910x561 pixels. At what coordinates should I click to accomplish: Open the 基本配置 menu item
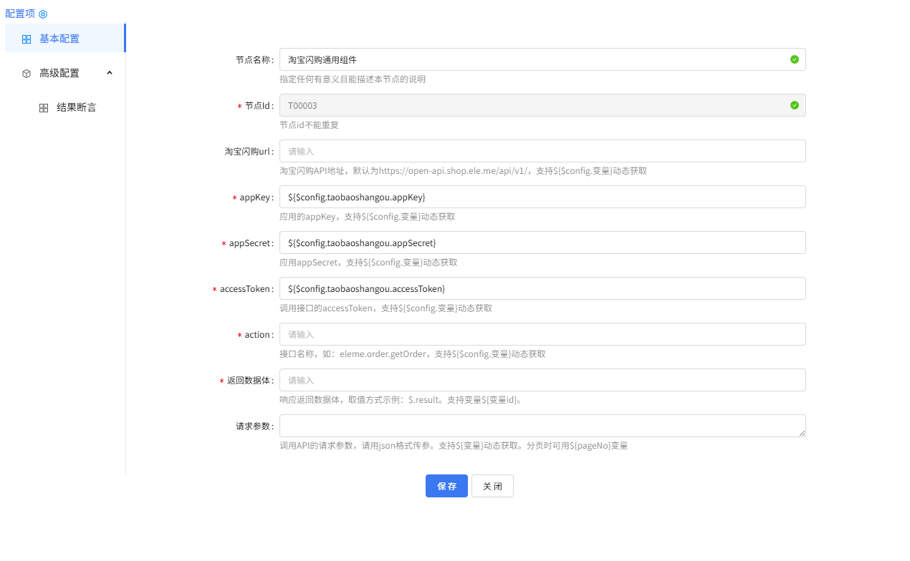(65, 38)
